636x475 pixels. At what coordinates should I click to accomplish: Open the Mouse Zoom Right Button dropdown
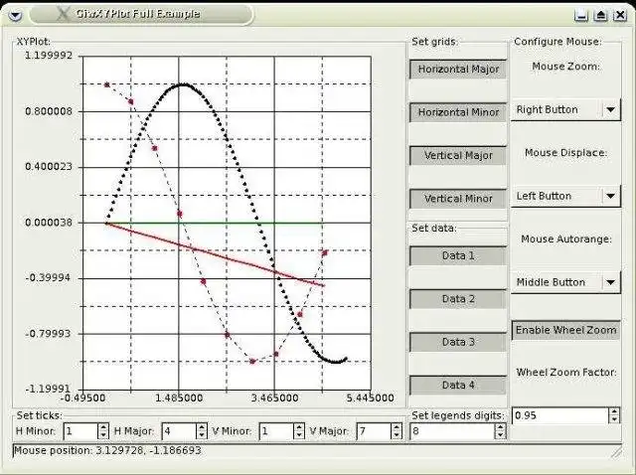click(x=565, y=110)
